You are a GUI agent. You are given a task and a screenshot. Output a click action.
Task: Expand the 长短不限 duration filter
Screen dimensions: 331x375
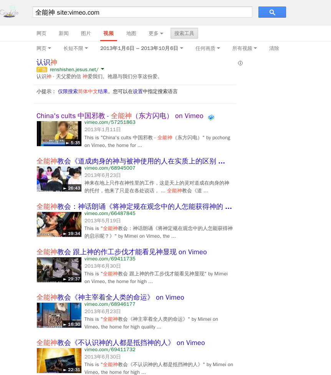(74, 48)
